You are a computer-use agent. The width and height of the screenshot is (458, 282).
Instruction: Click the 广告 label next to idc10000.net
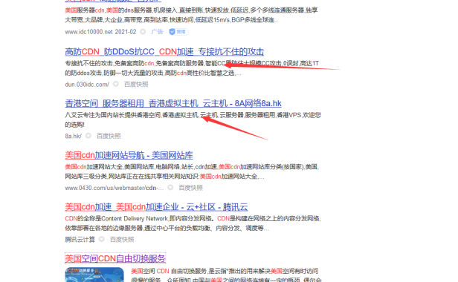[x=157, y=32]
